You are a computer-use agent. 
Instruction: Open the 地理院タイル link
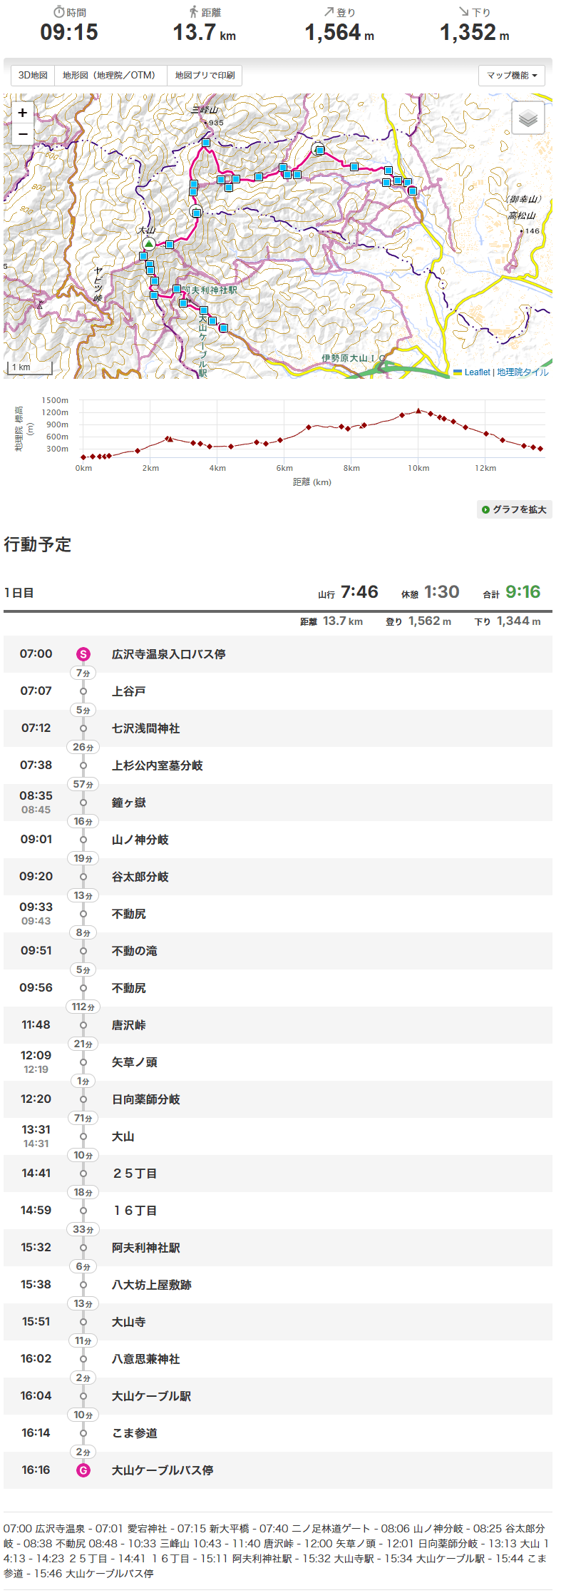point(523,372)
